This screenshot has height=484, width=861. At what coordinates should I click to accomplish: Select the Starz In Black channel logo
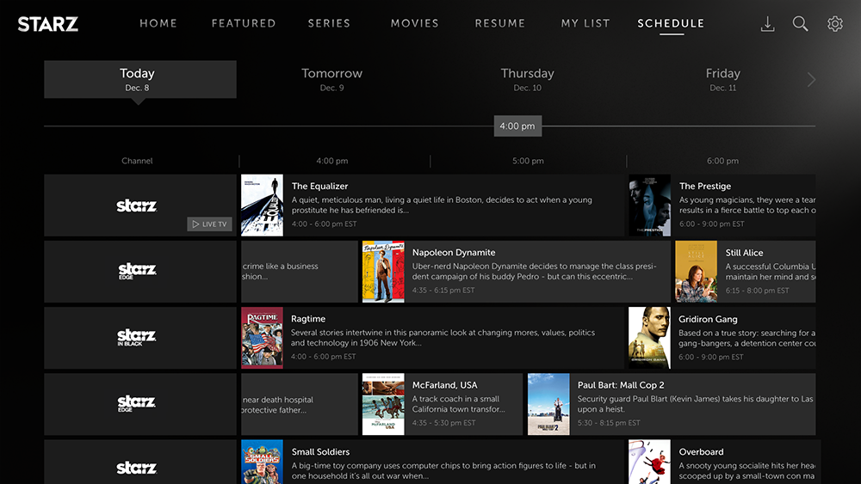[137, 337]
